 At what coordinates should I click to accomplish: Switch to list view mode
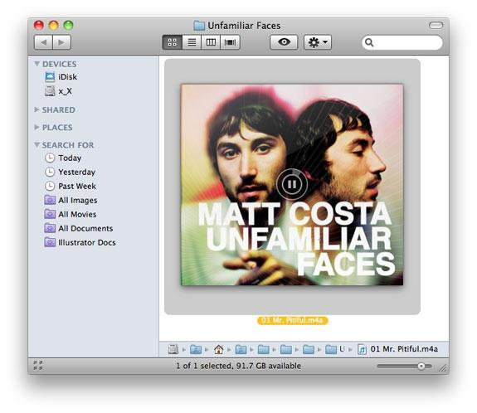(192, 42)
